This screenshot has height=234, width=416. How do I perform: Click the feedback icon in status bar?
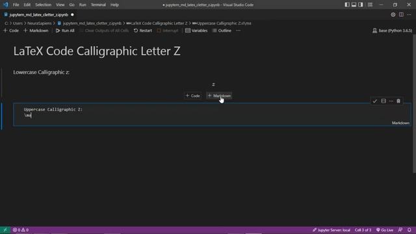tap(400, 230)
